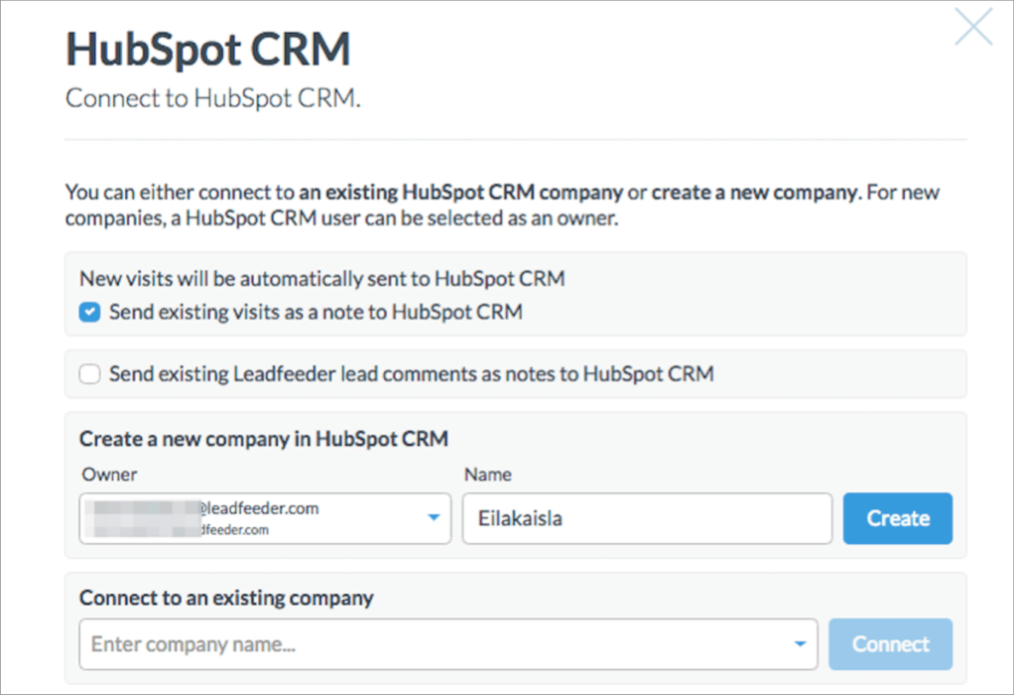Click the "Connect to an existing company" heading
Screen dimensions: 1014x695
coord(226,598)
